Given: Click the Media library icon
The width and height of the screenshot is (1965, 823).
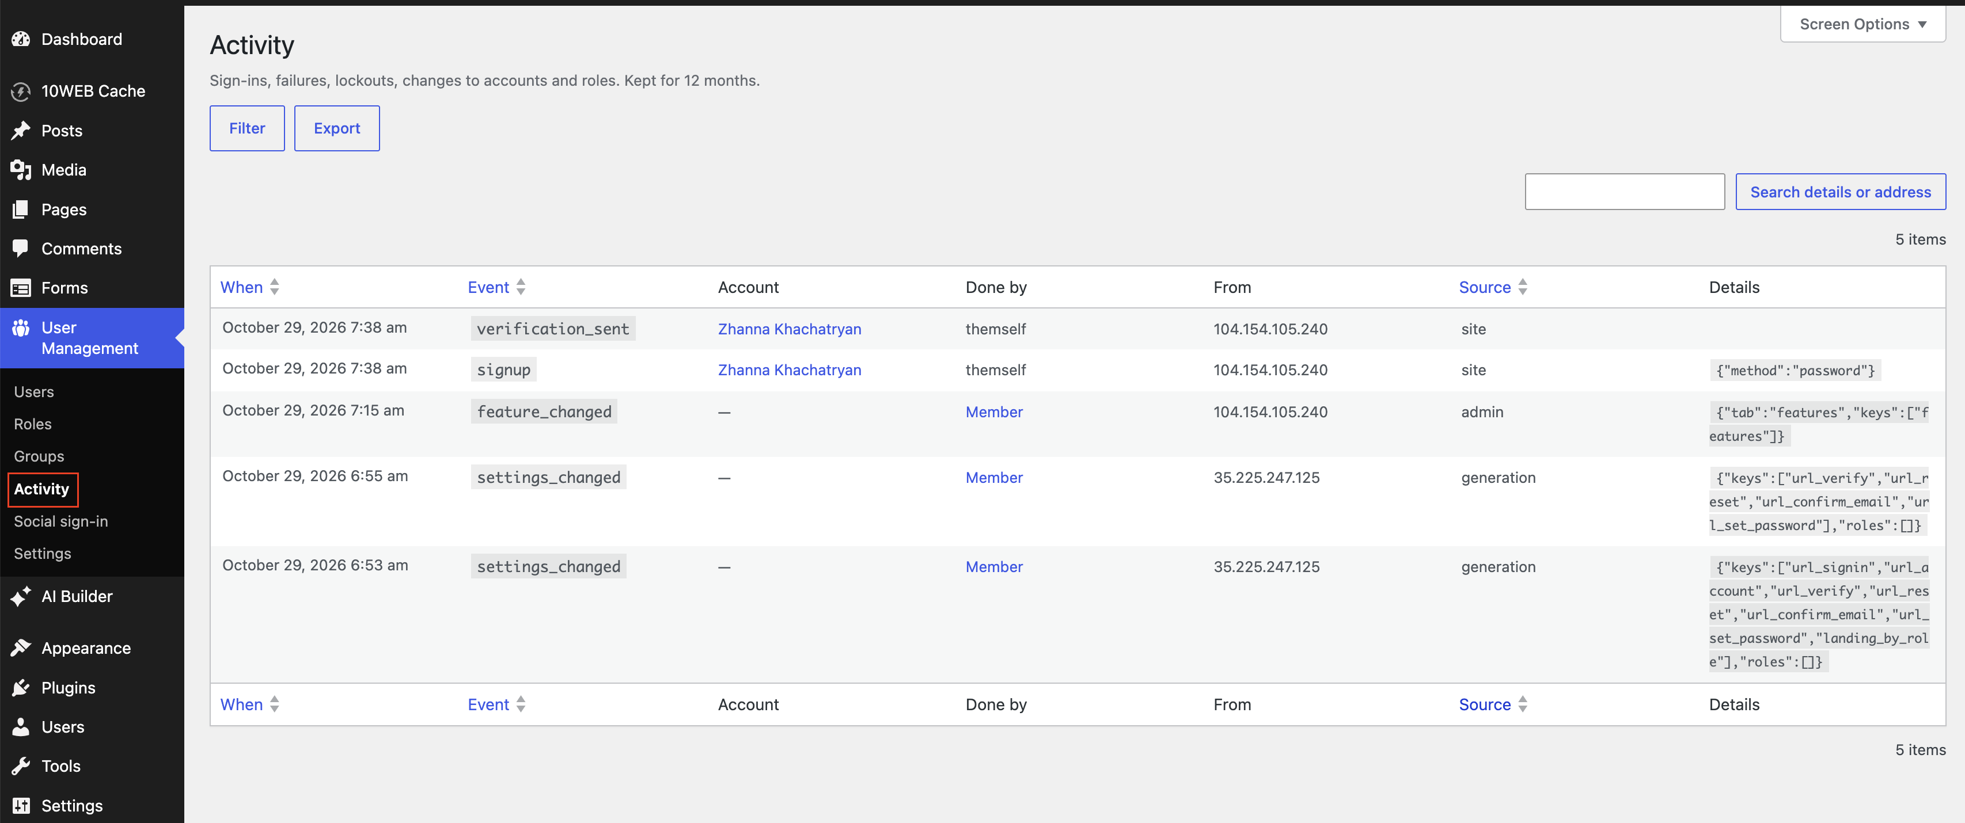Looking at the screenshot, I should point(21,170).
